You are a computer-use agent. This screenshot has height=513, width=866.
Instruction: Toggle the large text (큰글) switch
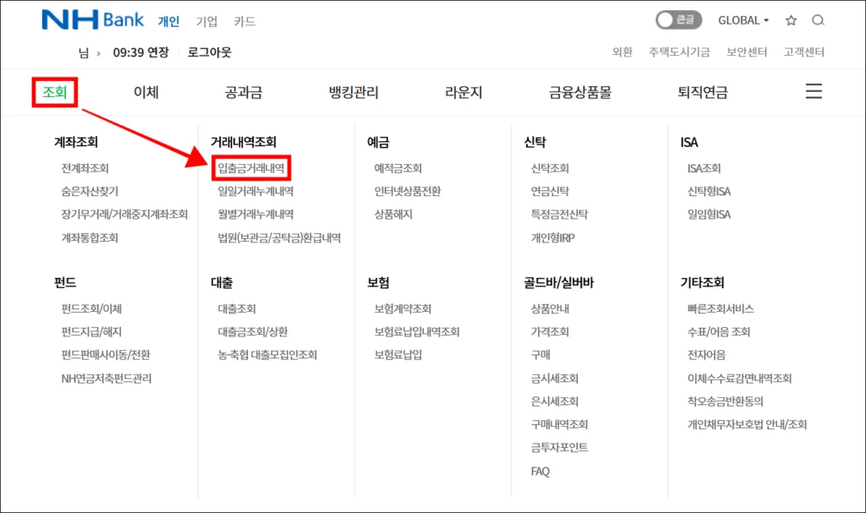679,20
